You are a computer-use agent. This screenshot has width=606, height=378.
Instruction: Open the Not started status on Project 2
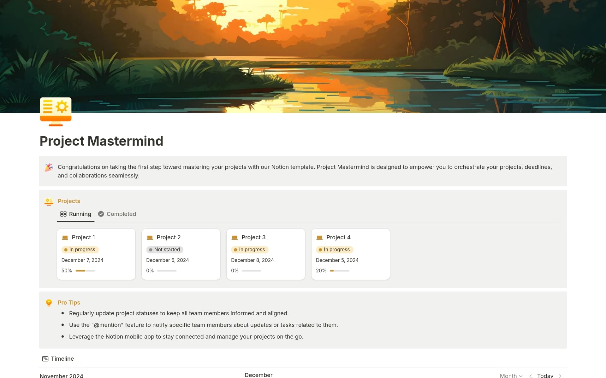165,249
